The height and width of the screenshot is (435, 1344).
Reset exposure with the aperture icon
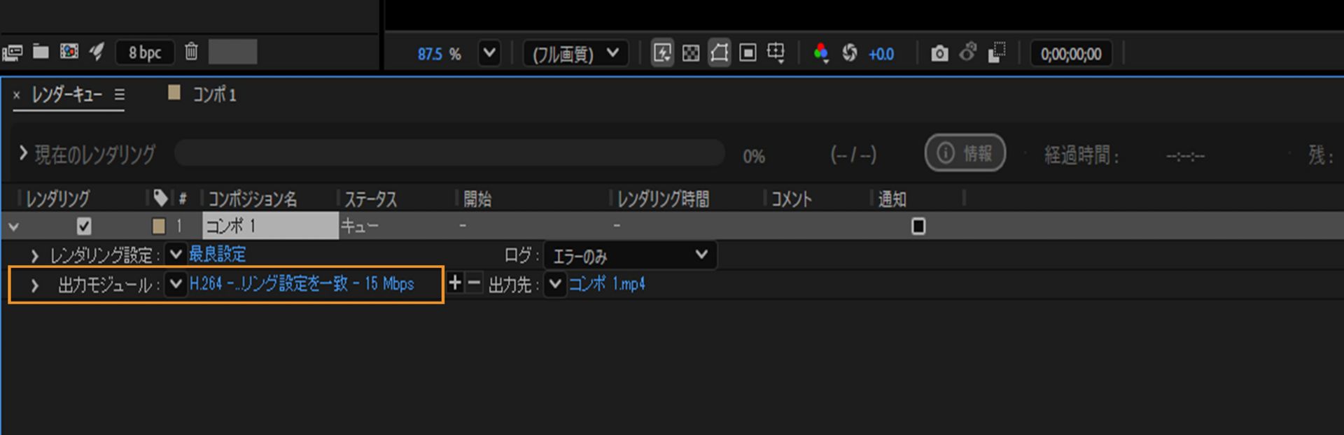[850, 53]
